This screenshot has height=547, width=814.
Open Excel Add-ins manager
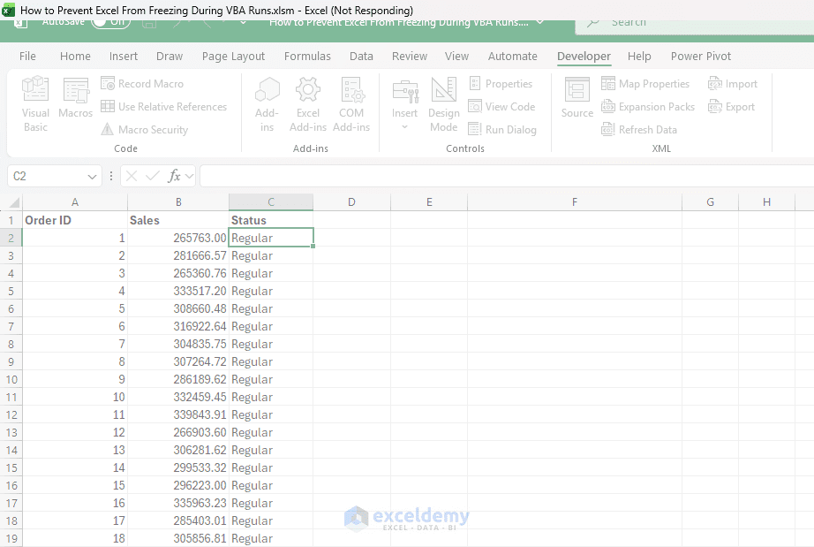point(308,104)
